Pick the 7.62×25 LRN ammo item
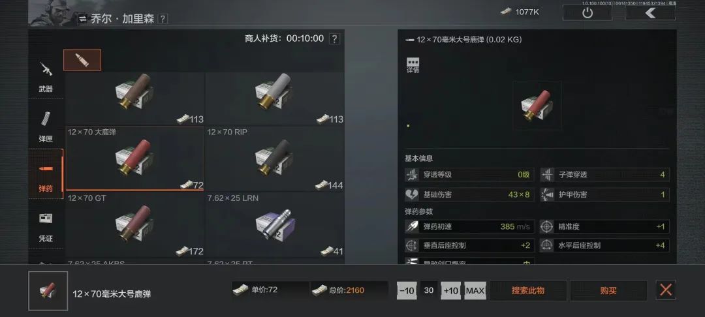The width and height of the screenshot is (705, 317). (x=275, y=224)
